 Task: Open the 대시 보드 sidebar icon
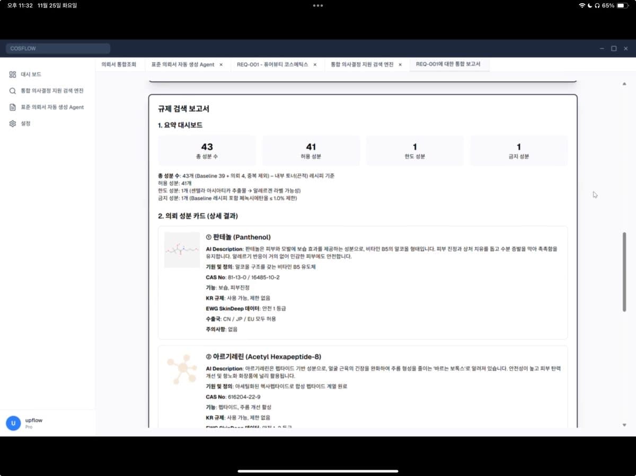tap(13, 75)
